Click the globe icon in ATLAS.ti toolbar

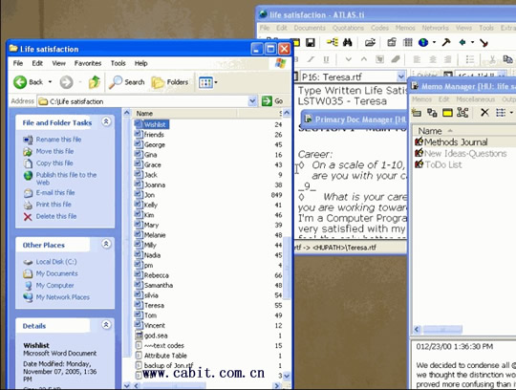click(x=423, y=42)
